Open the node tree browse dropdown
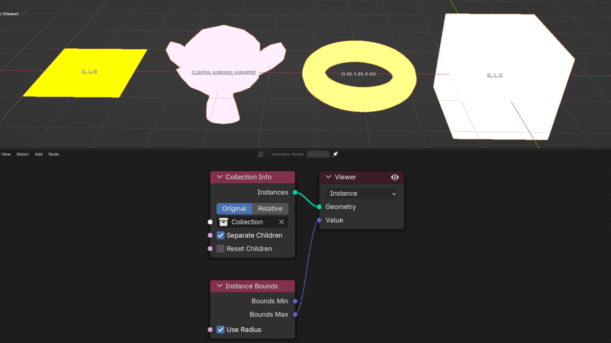The image size is (611, 343). coord(263,154)
